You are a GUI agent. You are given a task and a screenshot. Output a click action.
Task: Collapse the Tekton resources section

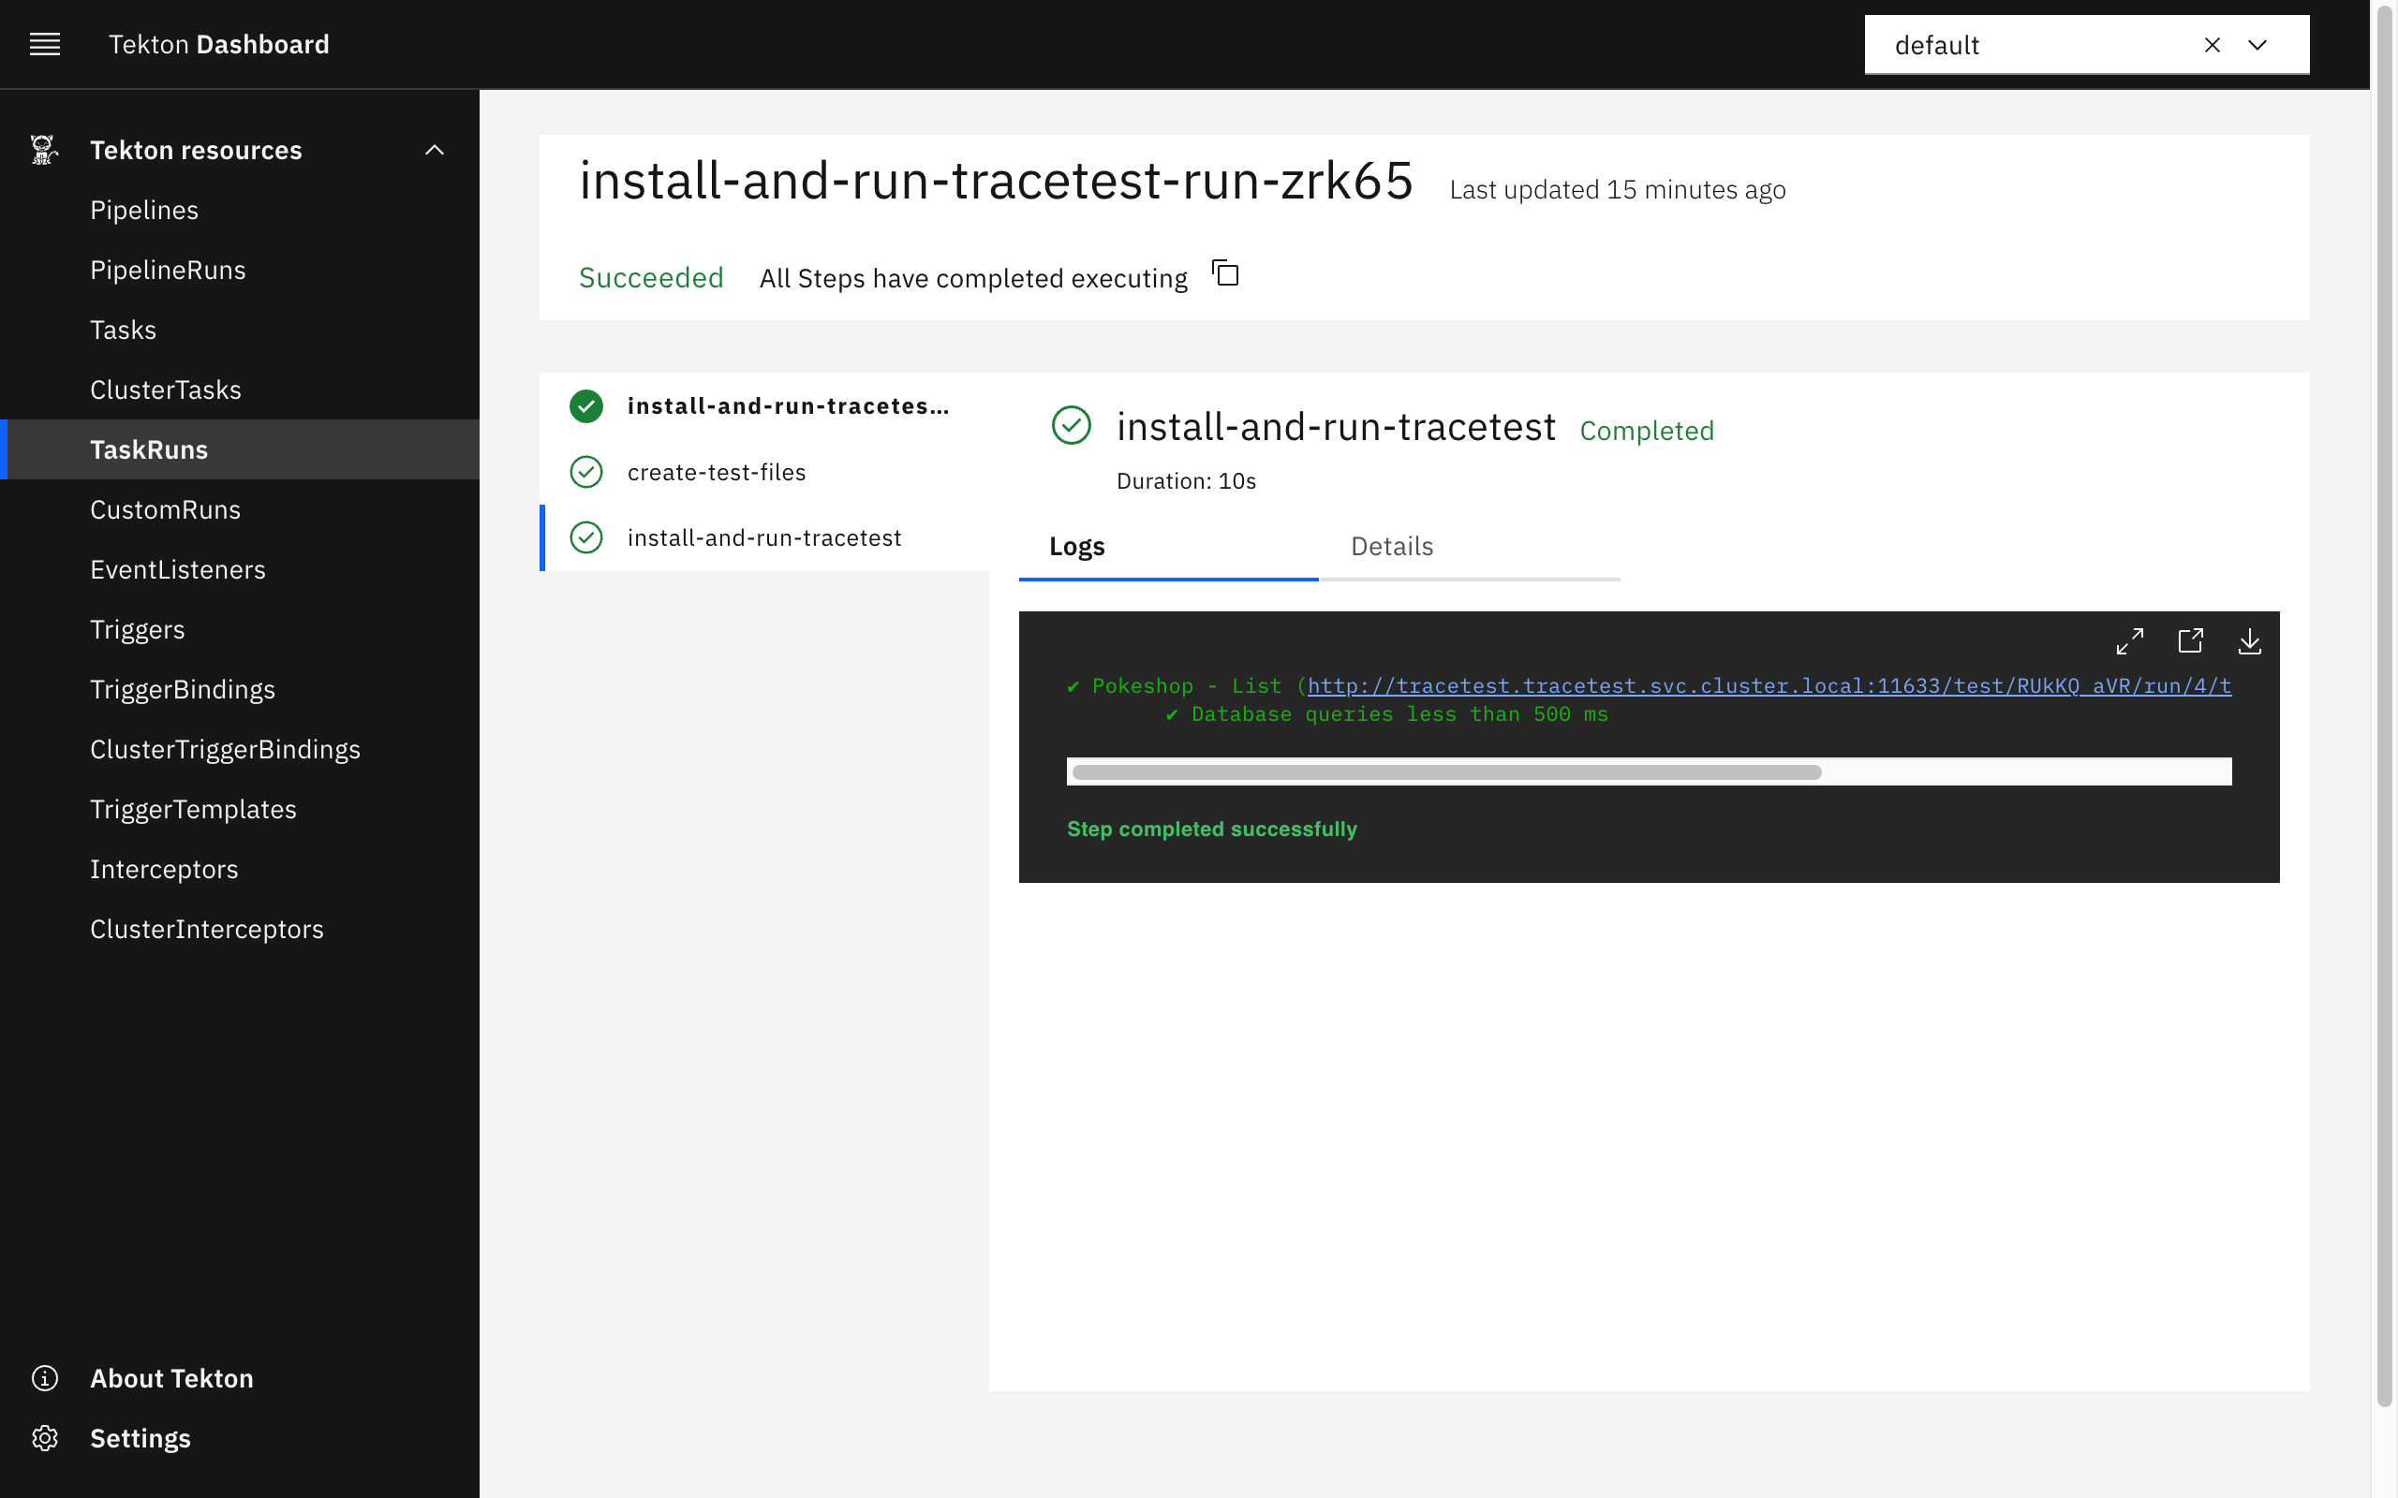tap(435, 150)
